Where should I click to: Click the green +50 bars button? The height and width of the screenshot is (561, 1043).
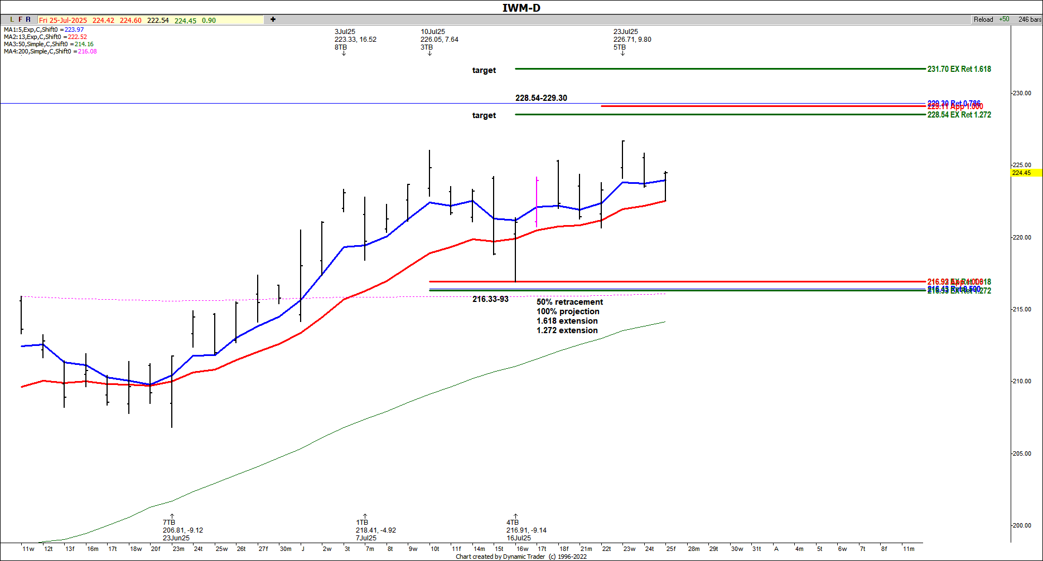1004,19
